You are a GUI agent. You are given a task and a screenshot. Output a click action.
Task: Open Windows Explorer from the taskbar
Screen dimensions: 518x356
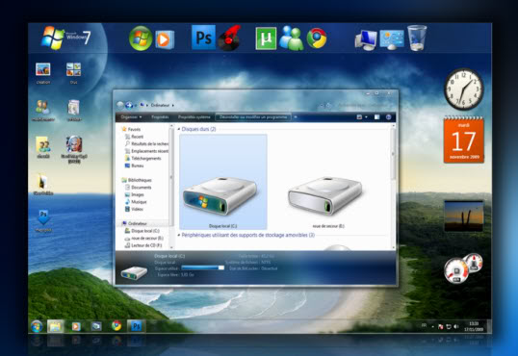point(56,326)
